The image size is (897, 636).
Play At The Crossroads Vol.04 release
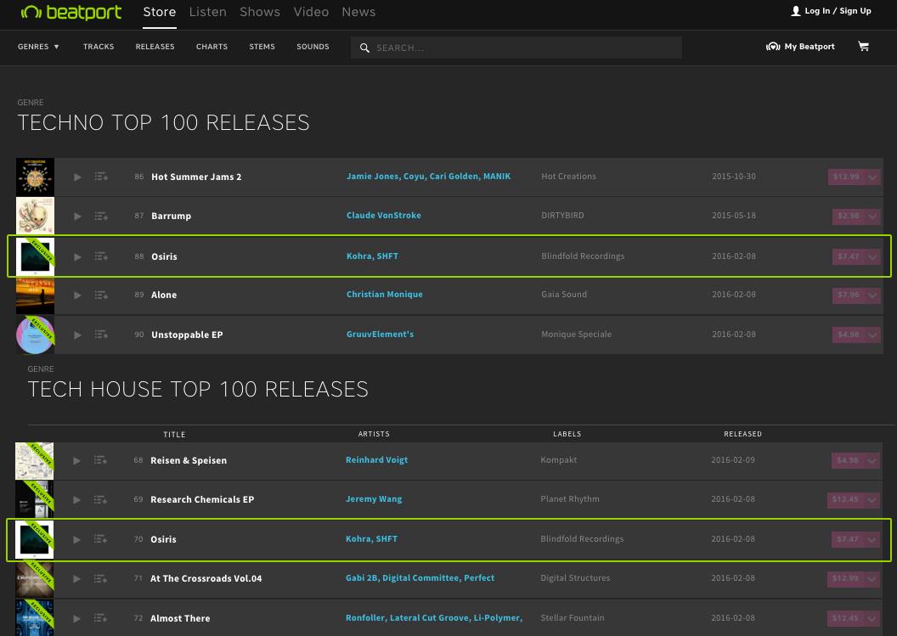coord(76,579)
